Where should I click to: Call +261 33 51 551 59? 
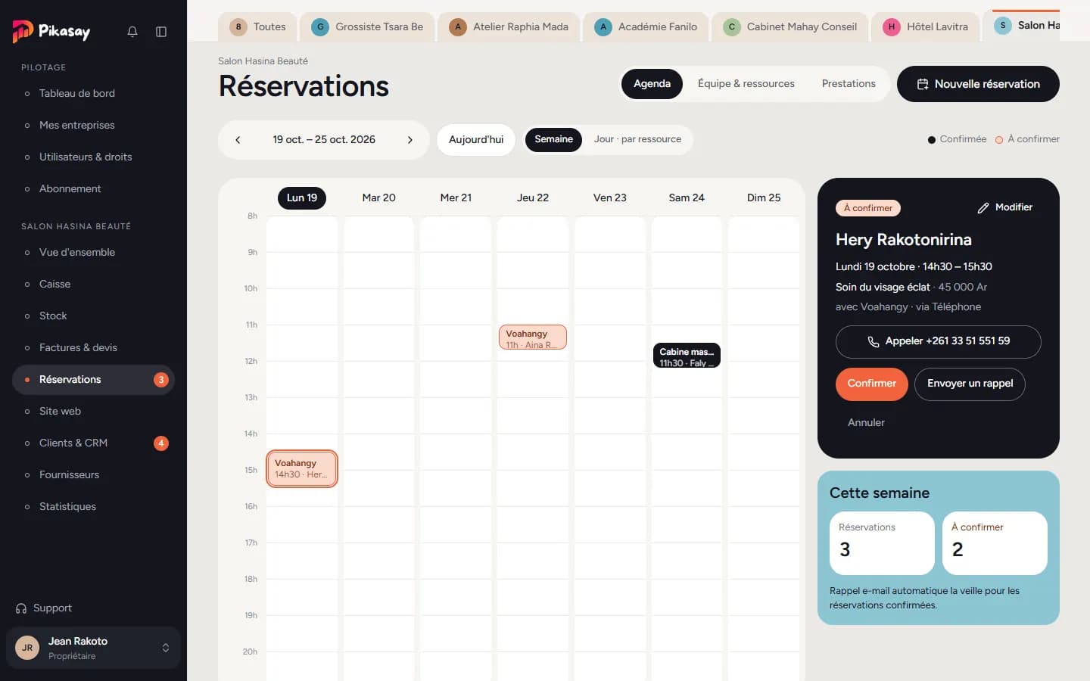point(939,341)
